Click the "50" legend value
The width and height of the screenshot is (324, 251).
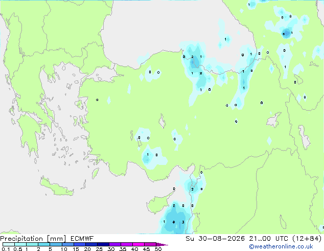tap(158, 249)
